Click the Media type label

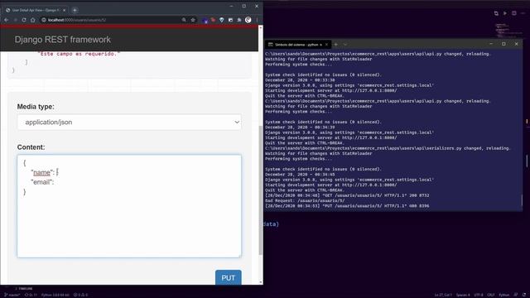tap(36, 107)
